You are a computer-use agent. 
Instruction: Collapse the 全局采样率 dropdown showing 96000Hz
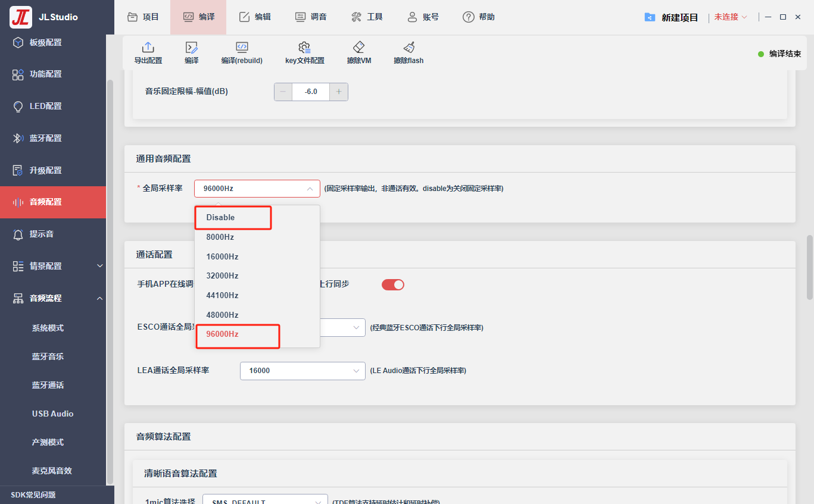257,189
